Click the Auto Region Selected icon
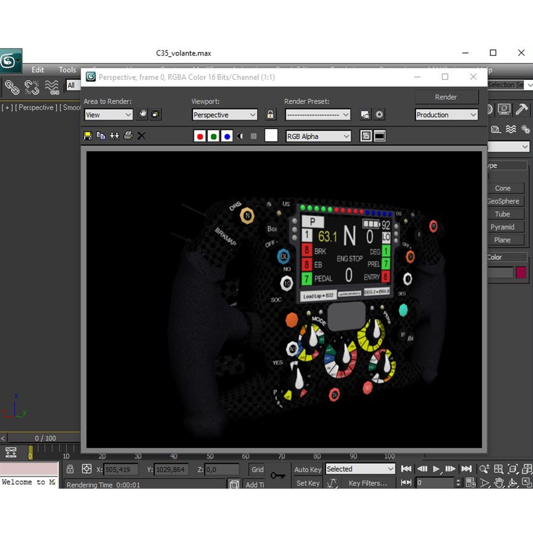533x533 pixels. click(155, 114)
